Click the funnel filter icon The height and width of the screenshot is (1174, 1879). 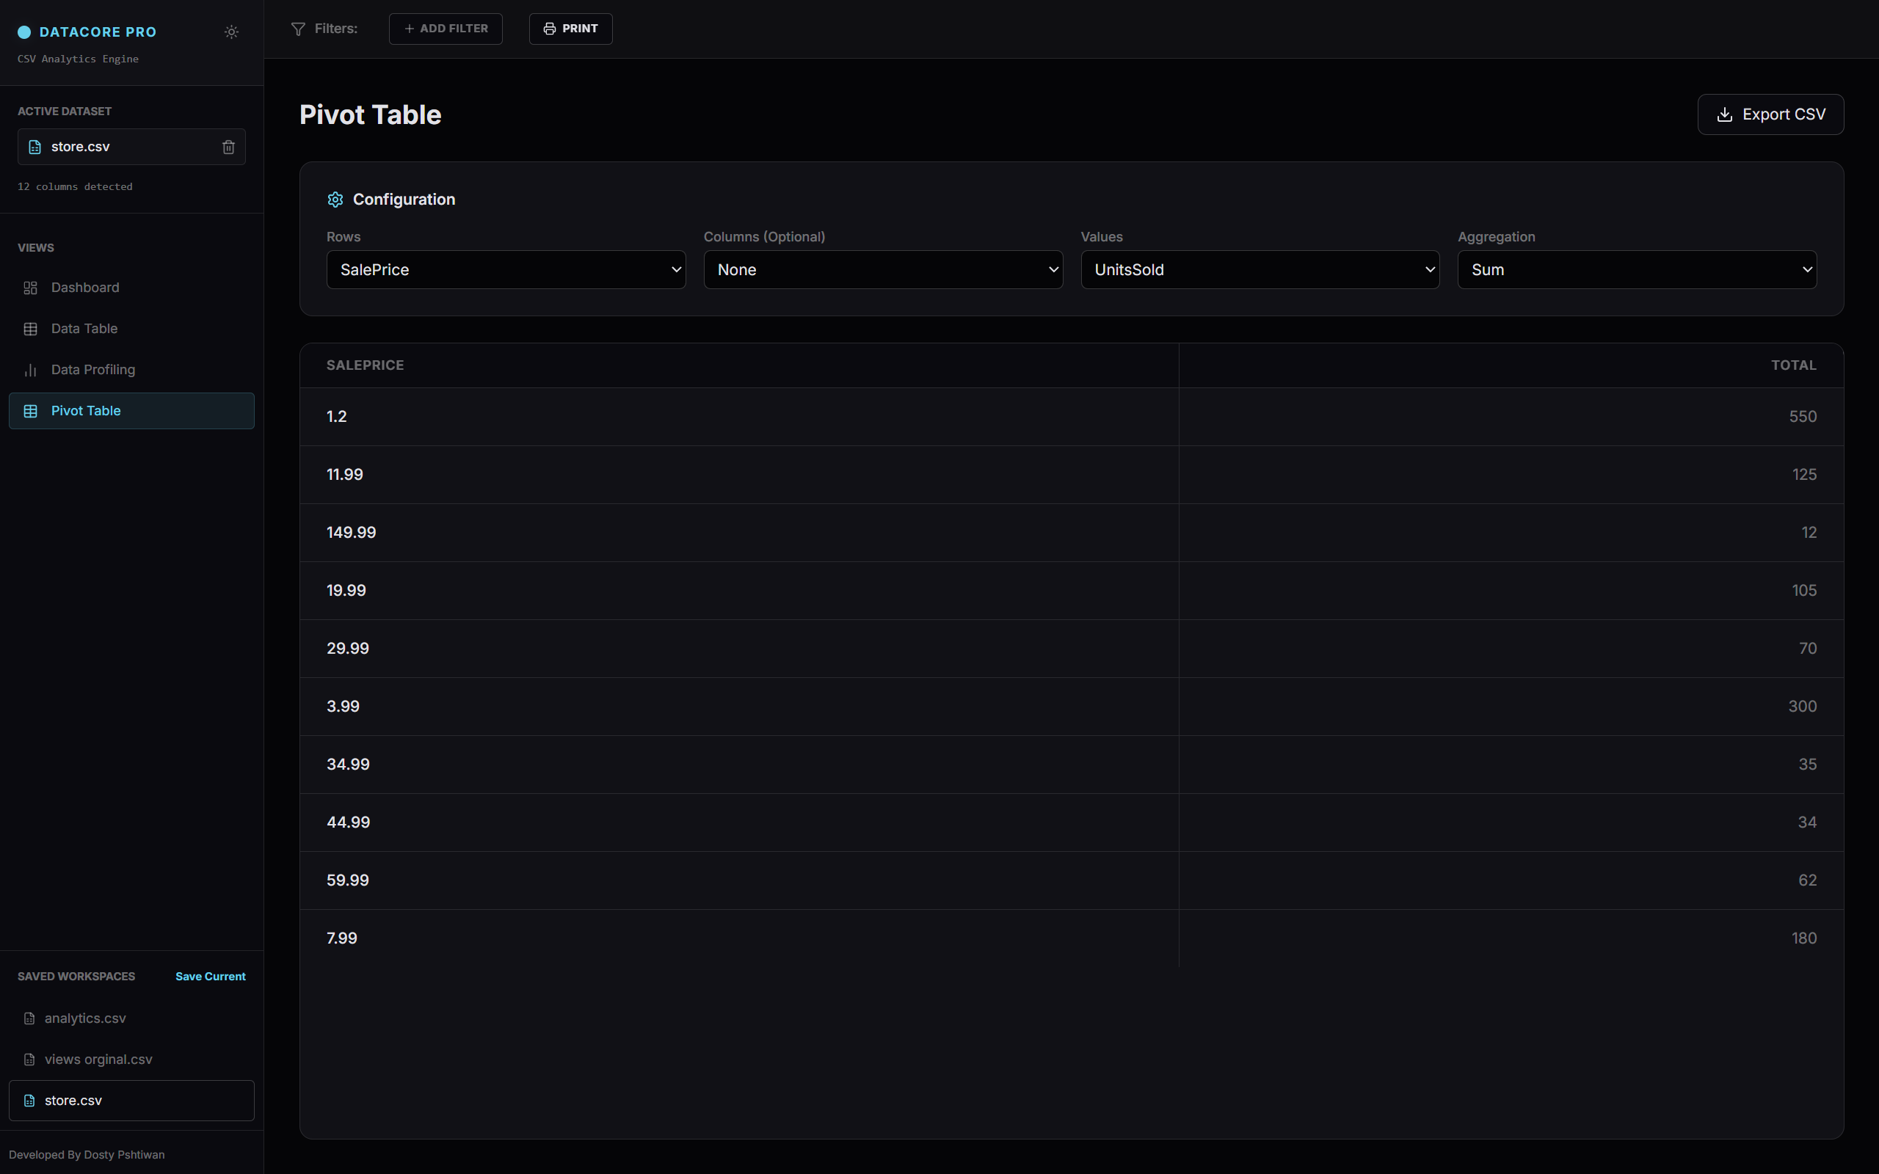tap(298, 29)
